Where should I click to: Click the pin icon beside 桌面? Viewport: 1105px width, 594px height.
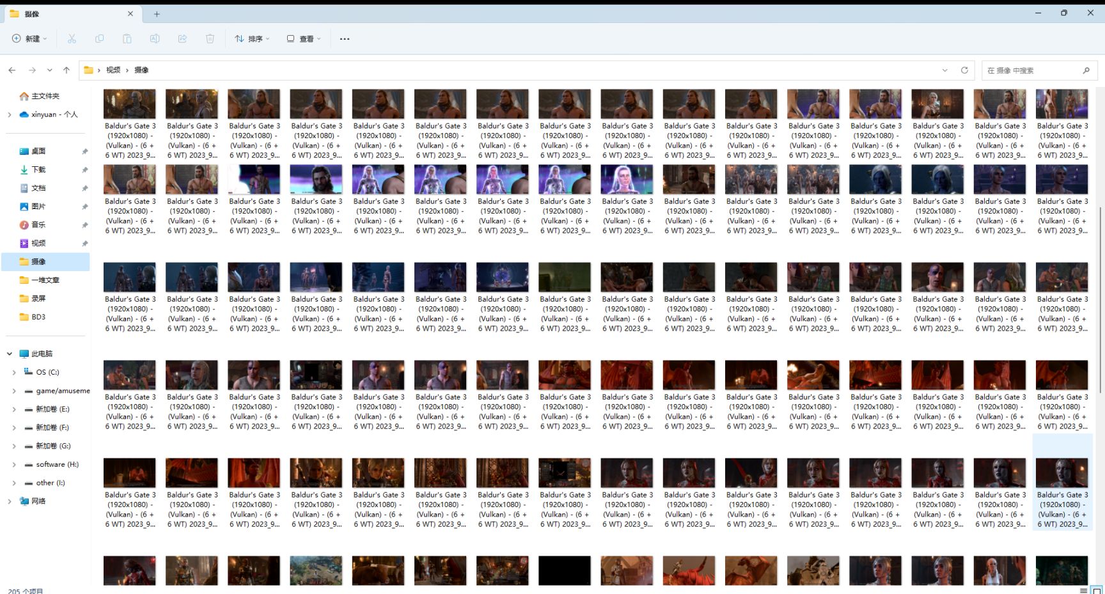pyautogui.click(x=84, y=152)
